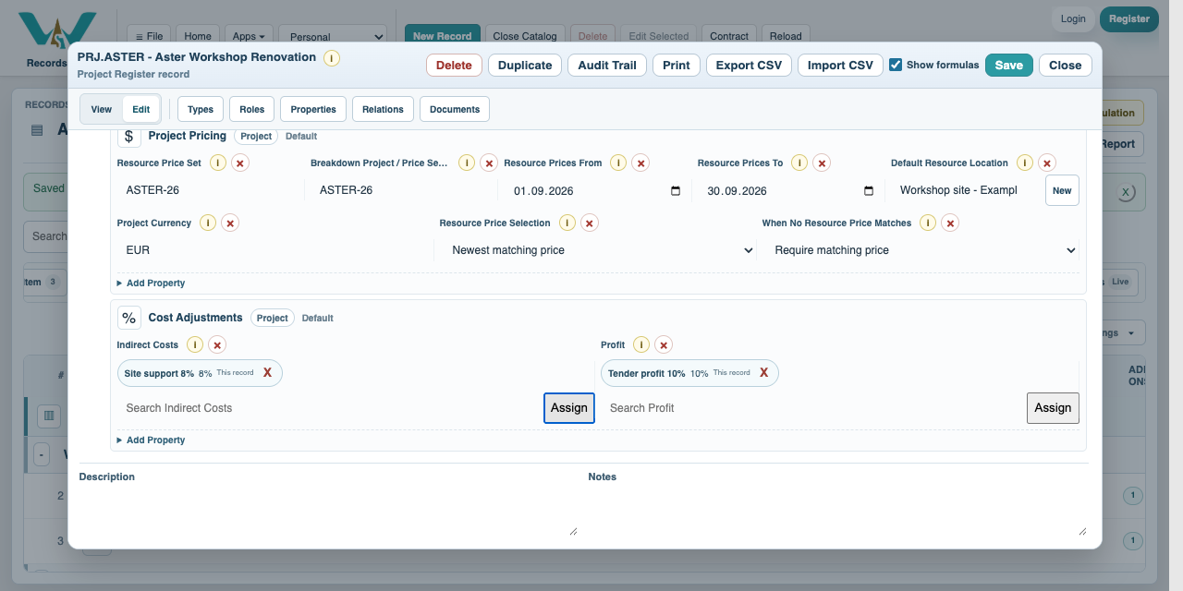Toggle the Show formulas checkbox

click(x=896, y=65)
